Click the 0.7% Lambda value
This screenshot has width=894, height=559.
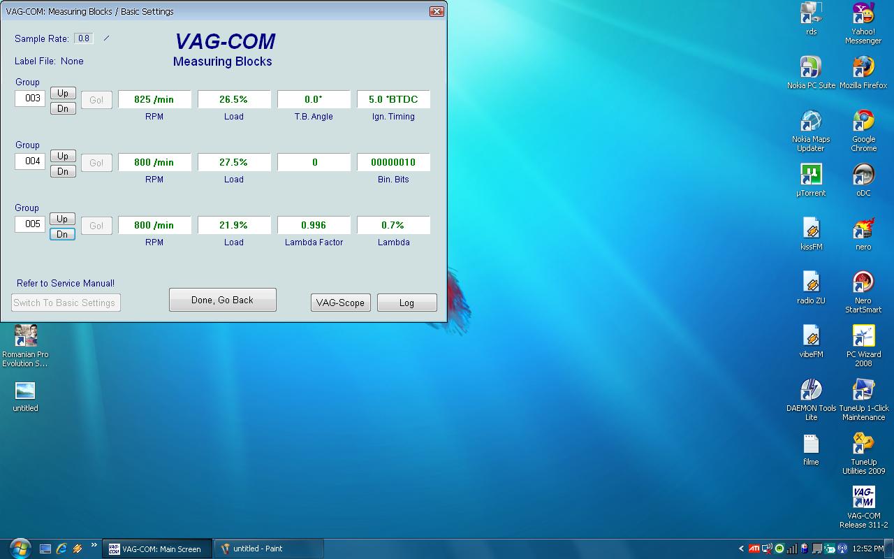[x=393, y=225]
